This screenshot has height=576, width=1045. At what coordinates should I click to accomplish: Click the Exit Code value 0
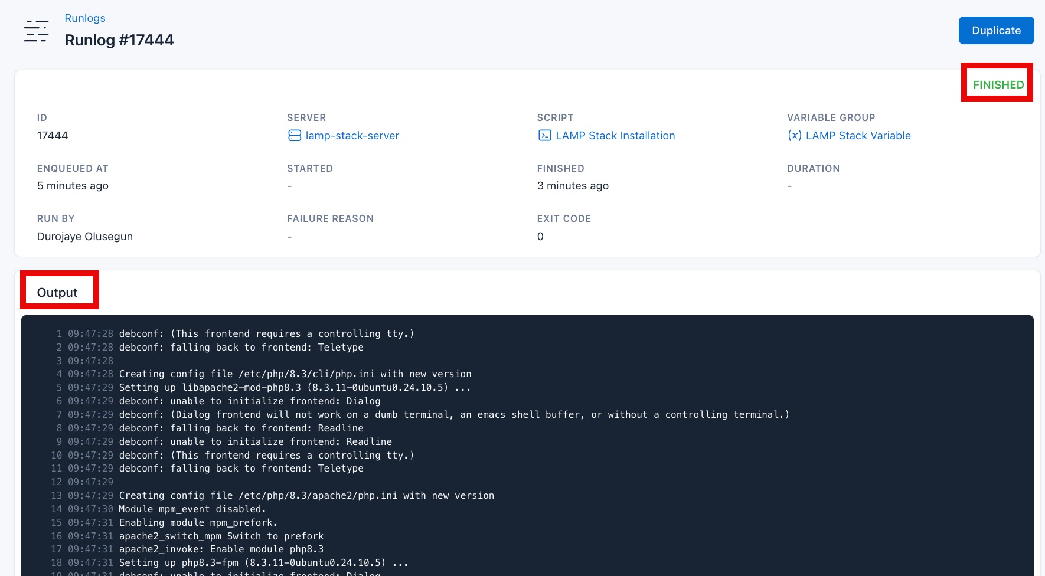[x=540, y=236]
